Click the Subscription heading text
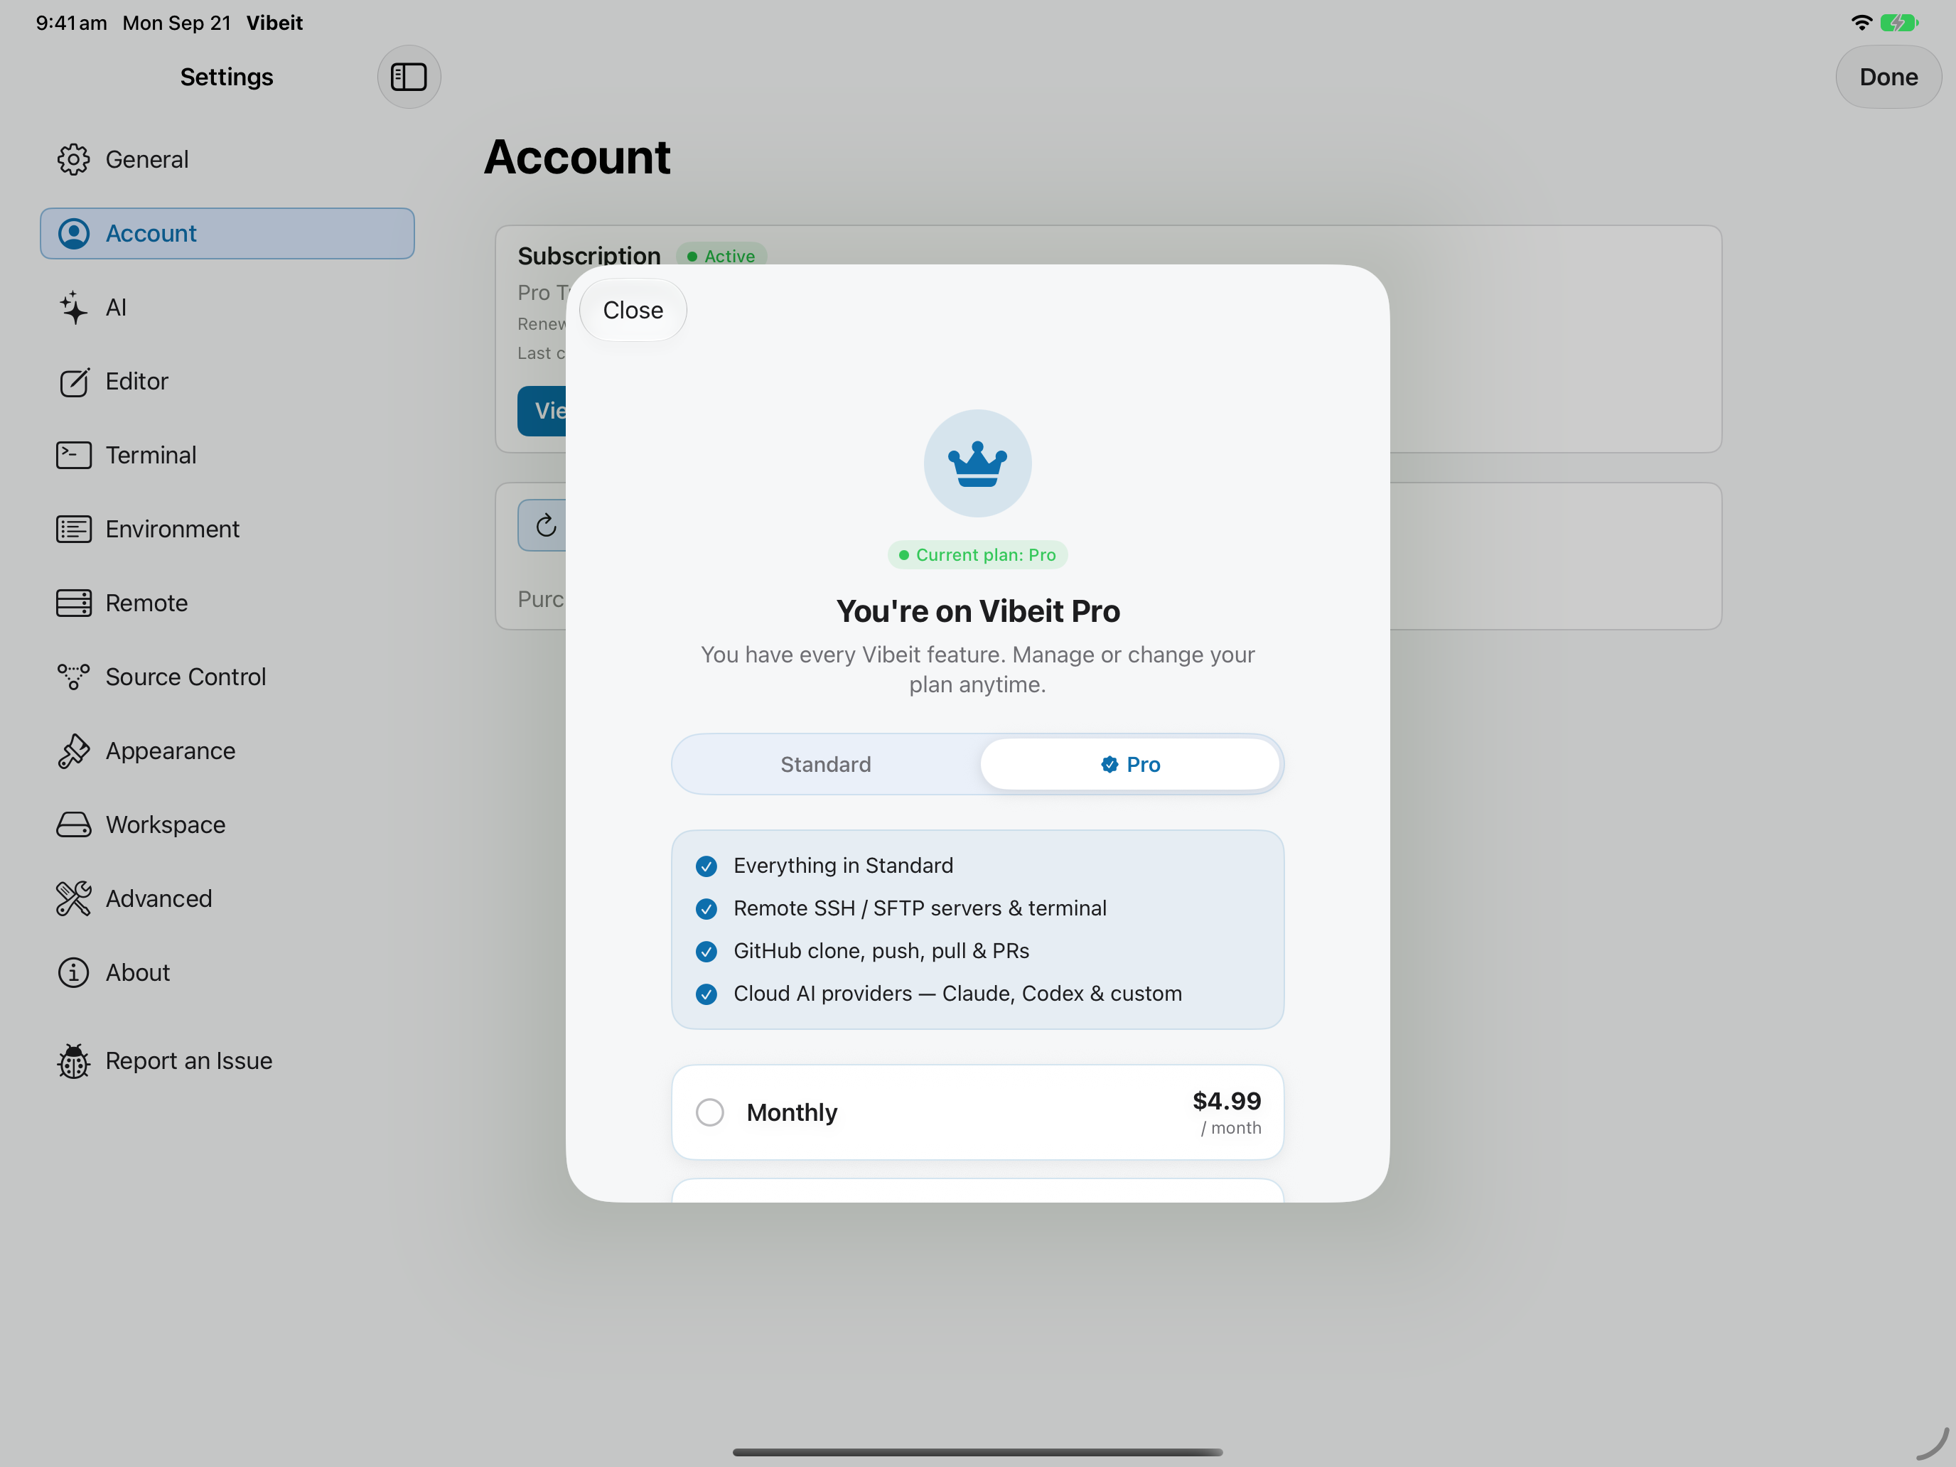 click(x=589, y=257)
